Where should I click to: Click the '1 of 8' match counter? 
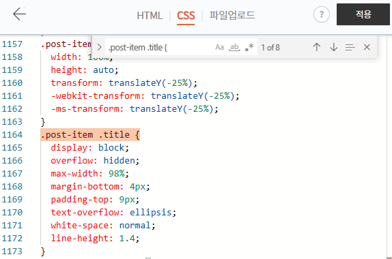click(x=270, y=48)
